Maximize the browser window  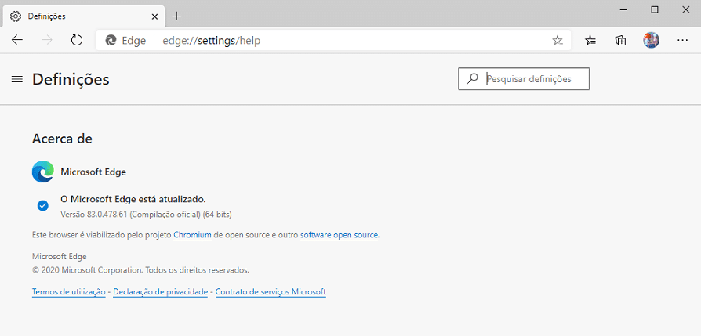pyautogui.click(x=655, y=10)
